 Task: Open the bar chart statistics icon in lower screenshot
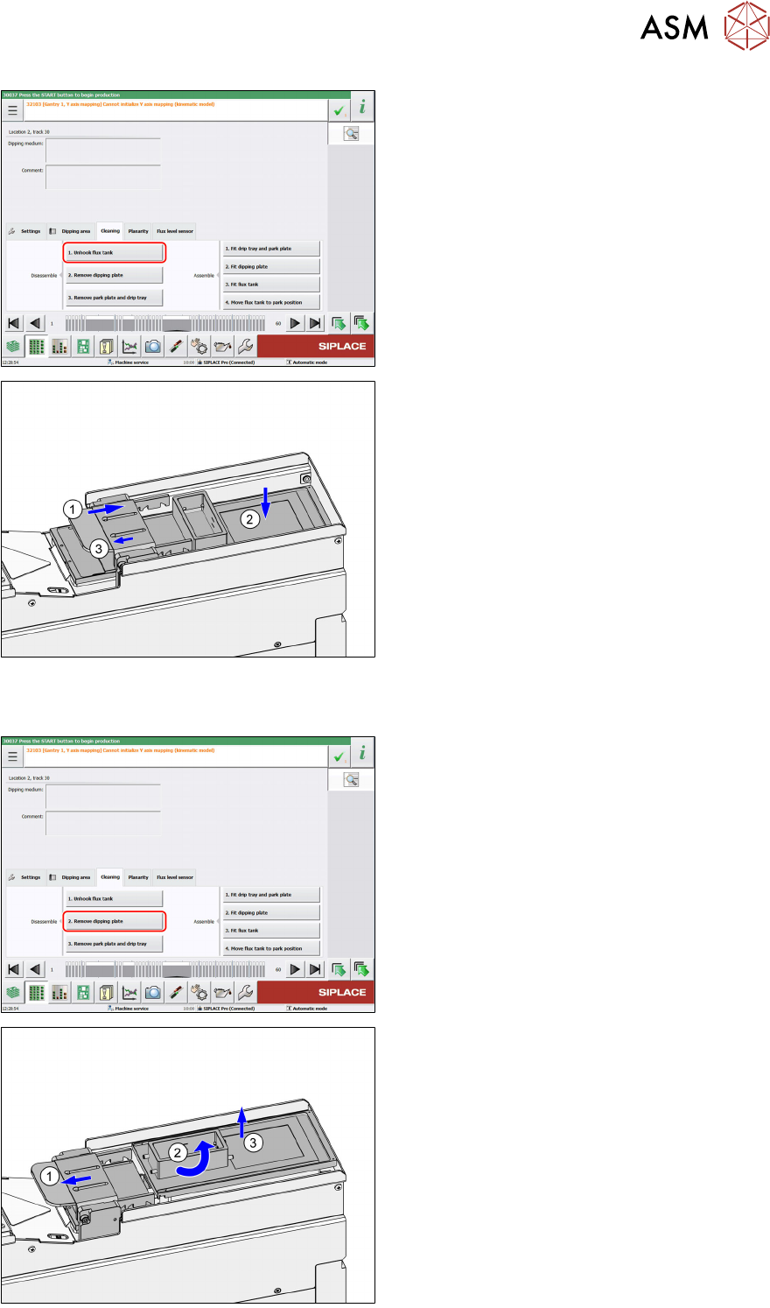point(59,993)
